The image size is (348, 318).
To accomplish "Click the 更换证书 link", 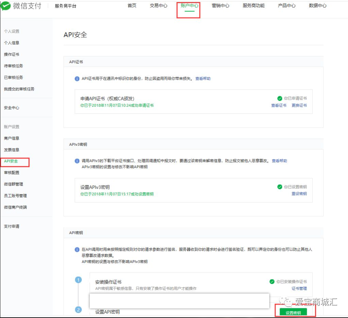I will pos(299,106).
